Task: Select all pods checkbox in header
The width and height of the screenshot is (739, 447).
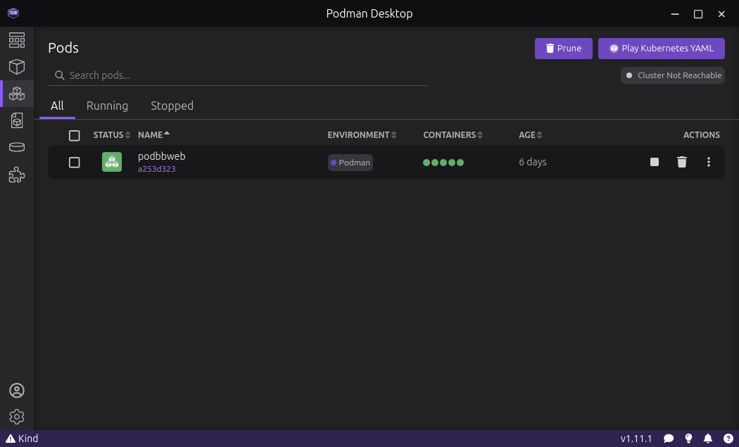Action: 75,135
